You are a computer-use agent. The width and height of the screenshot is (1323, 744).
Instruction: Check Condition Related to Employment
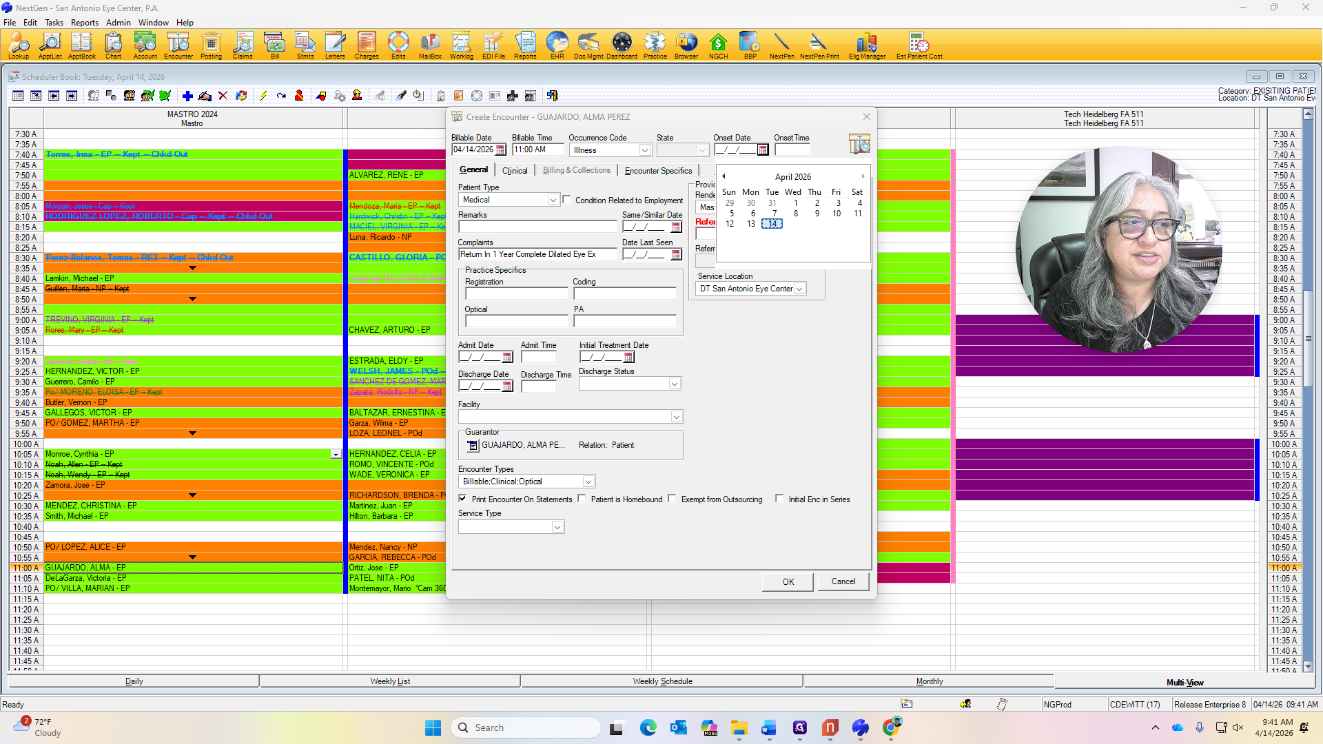pyautogui.click(x=566, y=200)
